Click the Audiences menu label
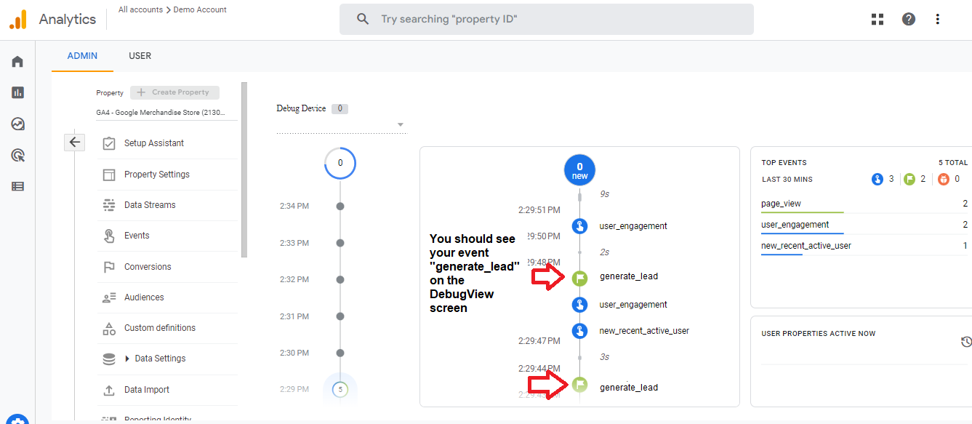 [144, 297]
